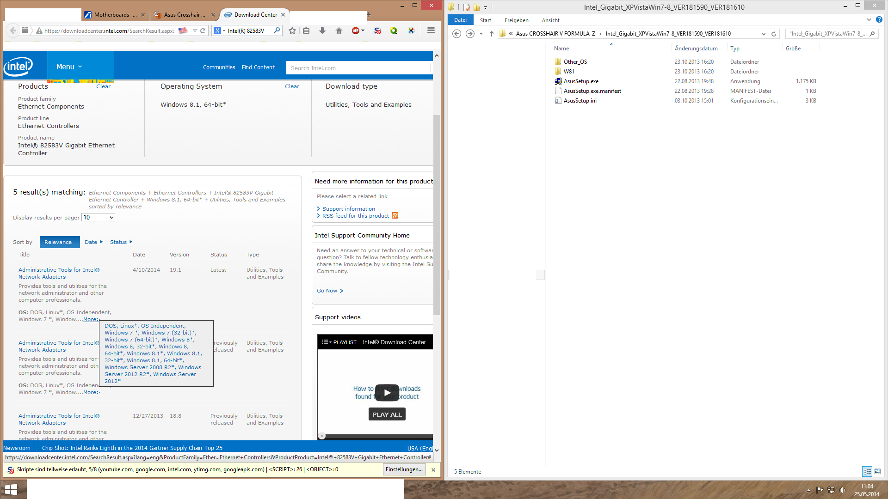Click the Einstellungen... button
Screen dimensions: 888x499
[x=404, y=469]
